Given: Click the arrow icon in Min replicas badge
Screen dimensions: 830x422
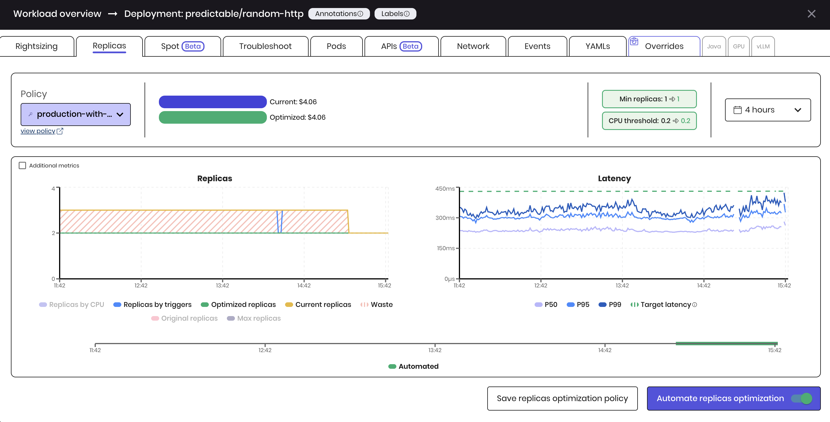Looking at the screenshot, I should tap(672, 99).
